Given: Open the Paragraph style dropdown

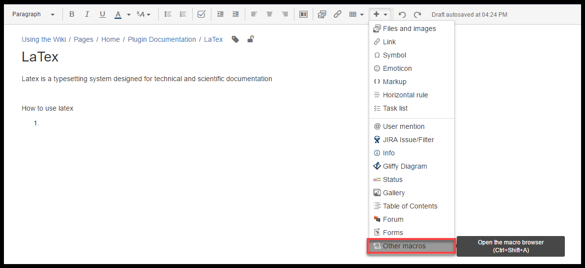Looking at the screenshot, I should point(33,14).
